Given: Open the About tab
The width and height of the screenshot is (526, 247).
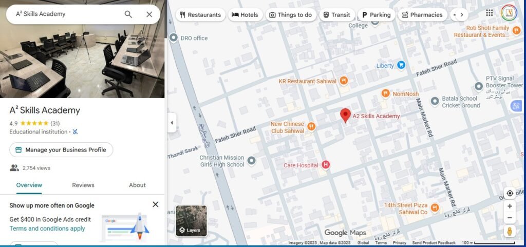Looking at the screenshot, I should pos(137,185).
